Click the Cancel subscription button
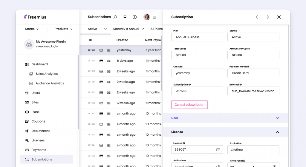This screenshot has height=167, width=306. [x=189, y=105]
